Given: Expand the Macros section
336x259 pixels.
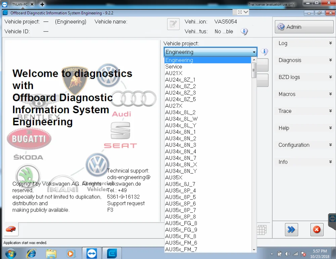Looking at the screenshot, I should click(x=304, y=94).
